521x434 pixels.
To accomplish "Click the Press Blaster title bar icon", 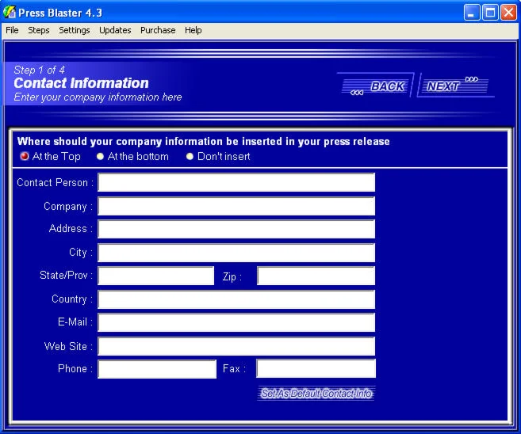I will click(10, 13).
